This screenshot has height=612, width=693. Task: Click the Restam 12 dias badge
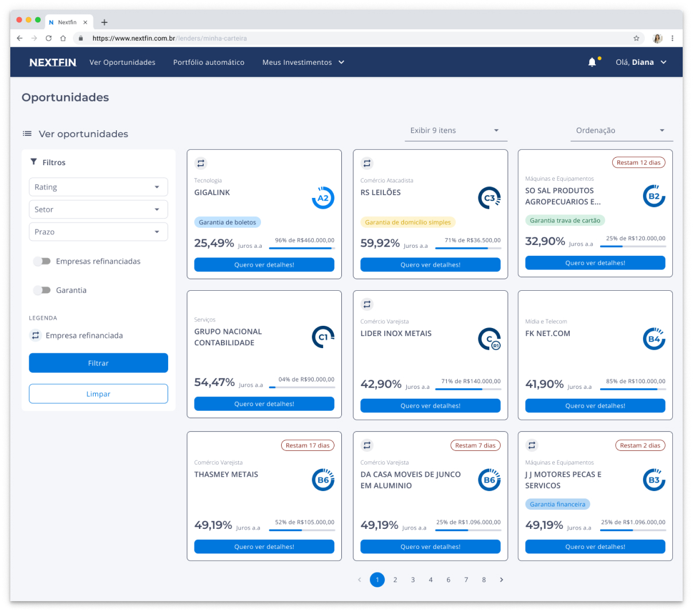(x=639, y=162)
